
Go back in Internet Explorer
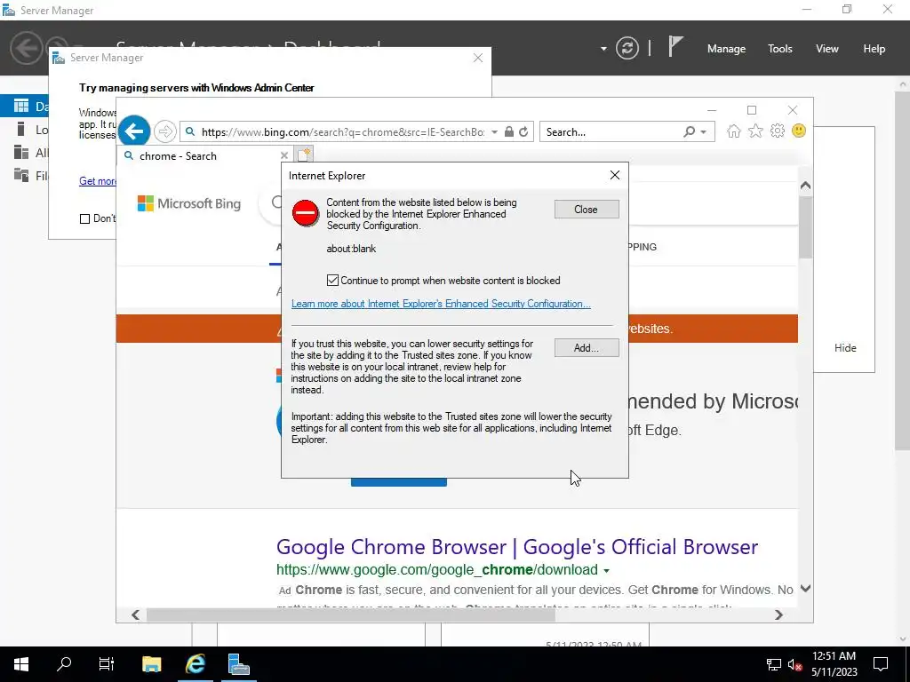click(134, 131)
